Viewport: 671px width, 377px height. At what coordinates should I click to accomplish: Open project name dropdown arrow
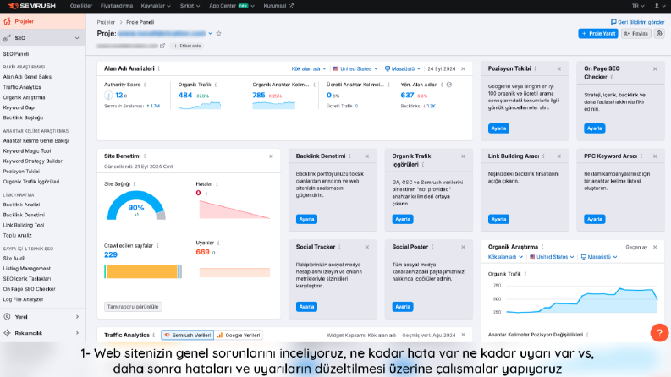(x=210, y=33)
